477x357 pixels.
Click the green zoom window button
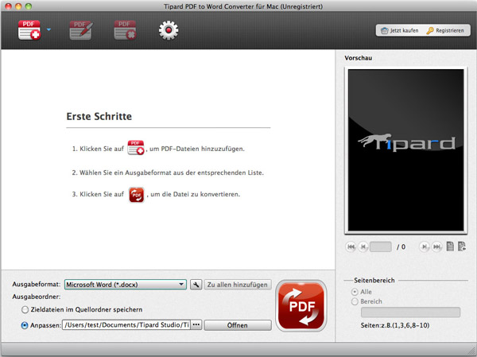point(29,6)
